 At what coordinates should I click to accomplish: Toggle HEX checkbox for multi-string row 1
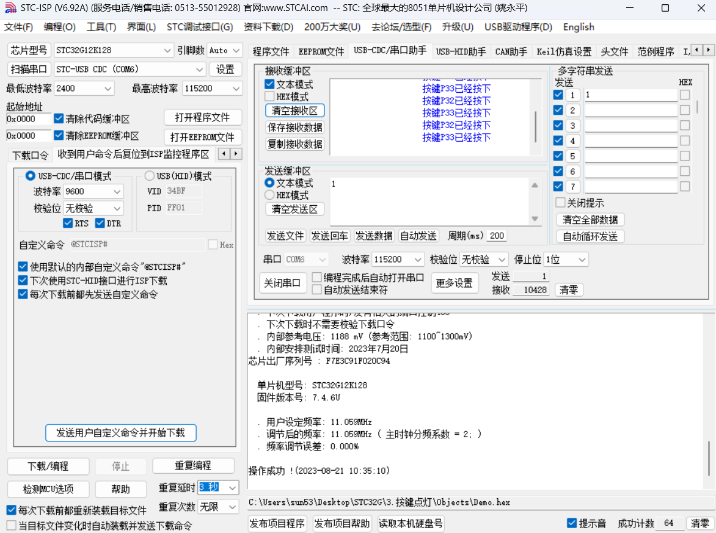685,95
